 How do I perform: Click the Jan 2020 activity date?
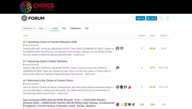(163, 87)
